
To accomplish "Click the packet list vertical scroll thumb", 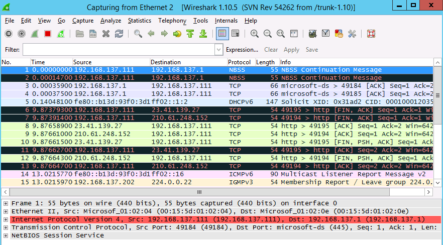I will 437,96.
